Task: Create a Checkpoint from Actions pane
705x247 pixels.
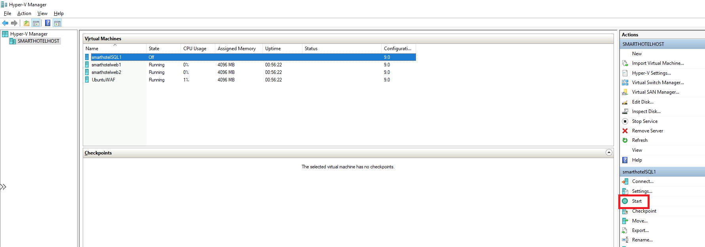Action: pyautogui.click(x=644, y=211)
